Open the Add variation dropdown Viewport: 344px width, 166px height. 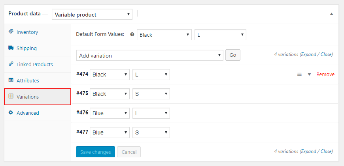click(149, 56)
